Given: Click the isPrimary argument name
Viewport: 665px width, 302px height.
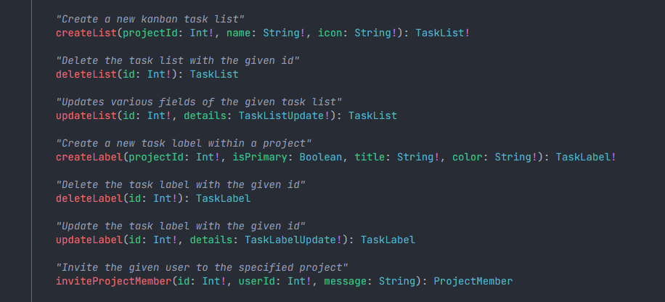Looking at the screenshot, I should coord(260,157).
